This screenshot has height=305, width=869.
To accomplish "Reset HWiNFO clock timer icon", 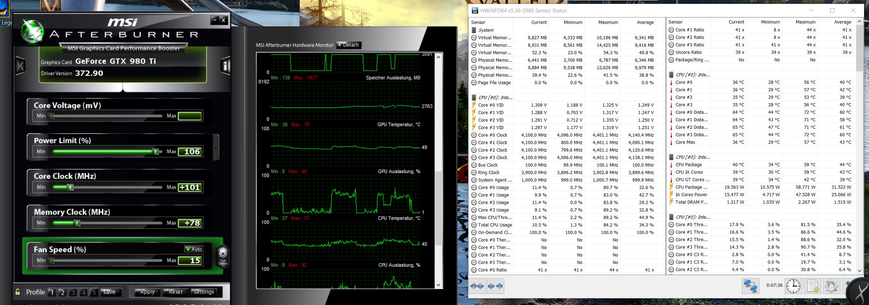I will [793, 286].
